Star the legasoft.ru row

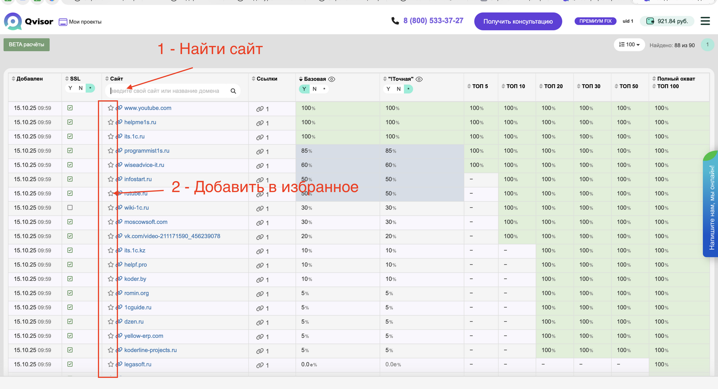pyautogui.click(x=111, y=364)
